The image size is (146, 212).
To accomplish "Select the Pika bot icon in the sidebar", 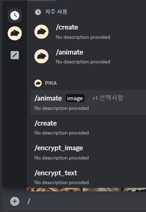I will coord(15,33).
